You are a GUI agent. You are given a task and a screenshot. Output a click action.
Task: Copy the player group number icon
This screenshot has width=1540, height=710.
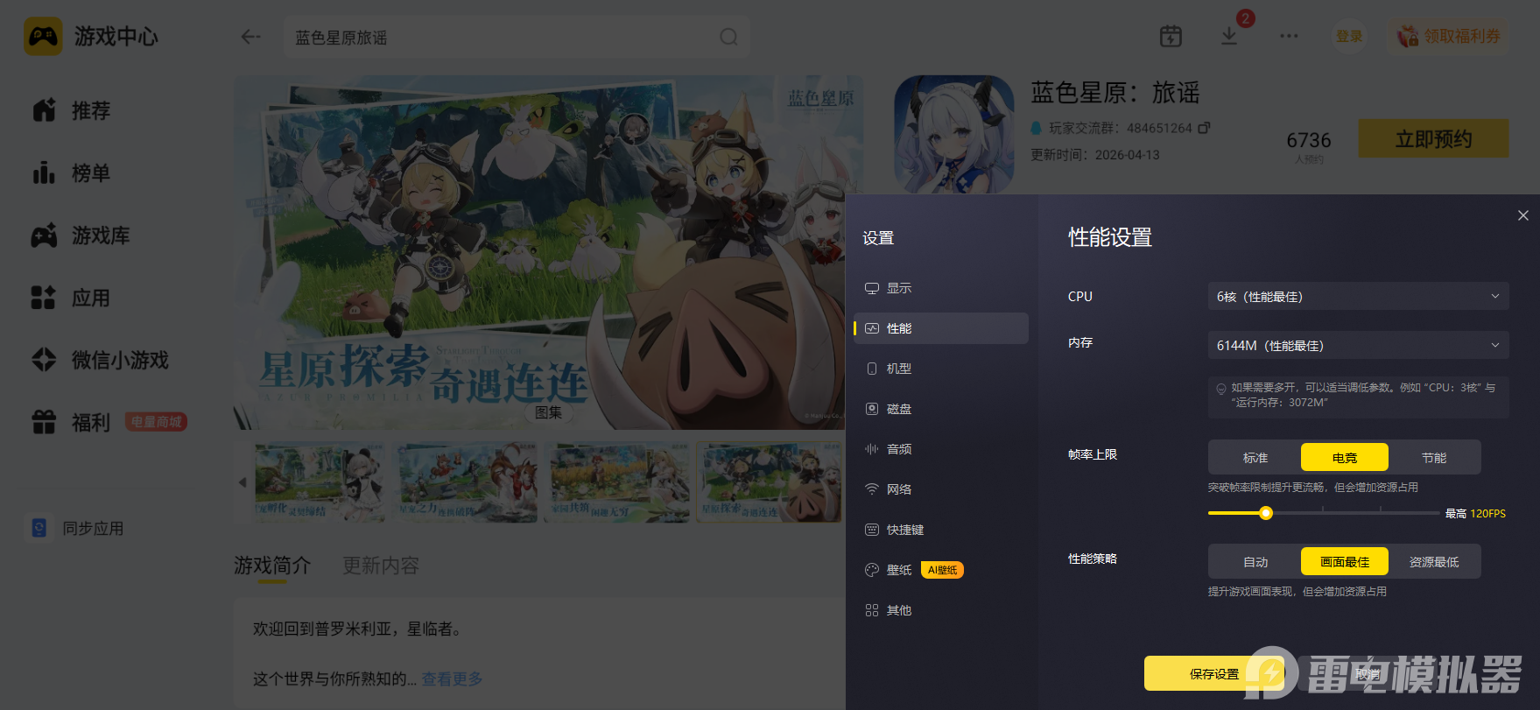[x=1204, y=128]
